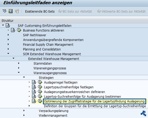148x118 pixels.
Task: Select SAP Customizing Einführungsleitfaden text
Action: tap(45, 26)
